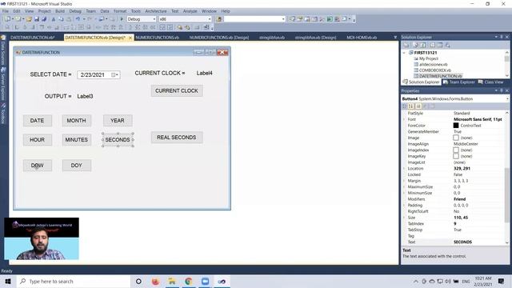Collapse the FIRST13121 project node
Image resolution: width=512 pixels, height=288 pixels.
click(x=404, y=53)
